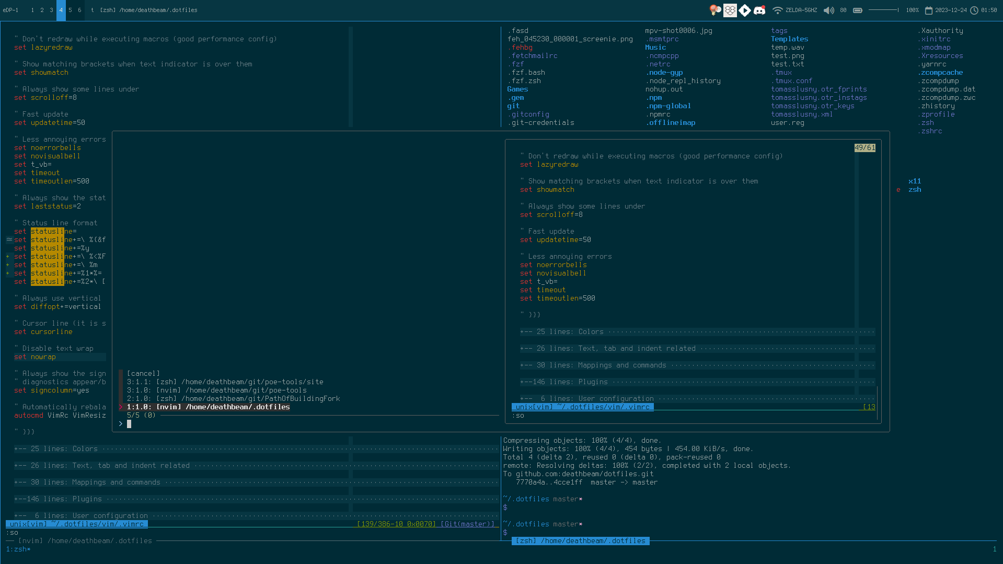Click the [139/386-10 0x0070] statusline position
1003x564 pixels.
pyautogui.click(x=396, y=524)
